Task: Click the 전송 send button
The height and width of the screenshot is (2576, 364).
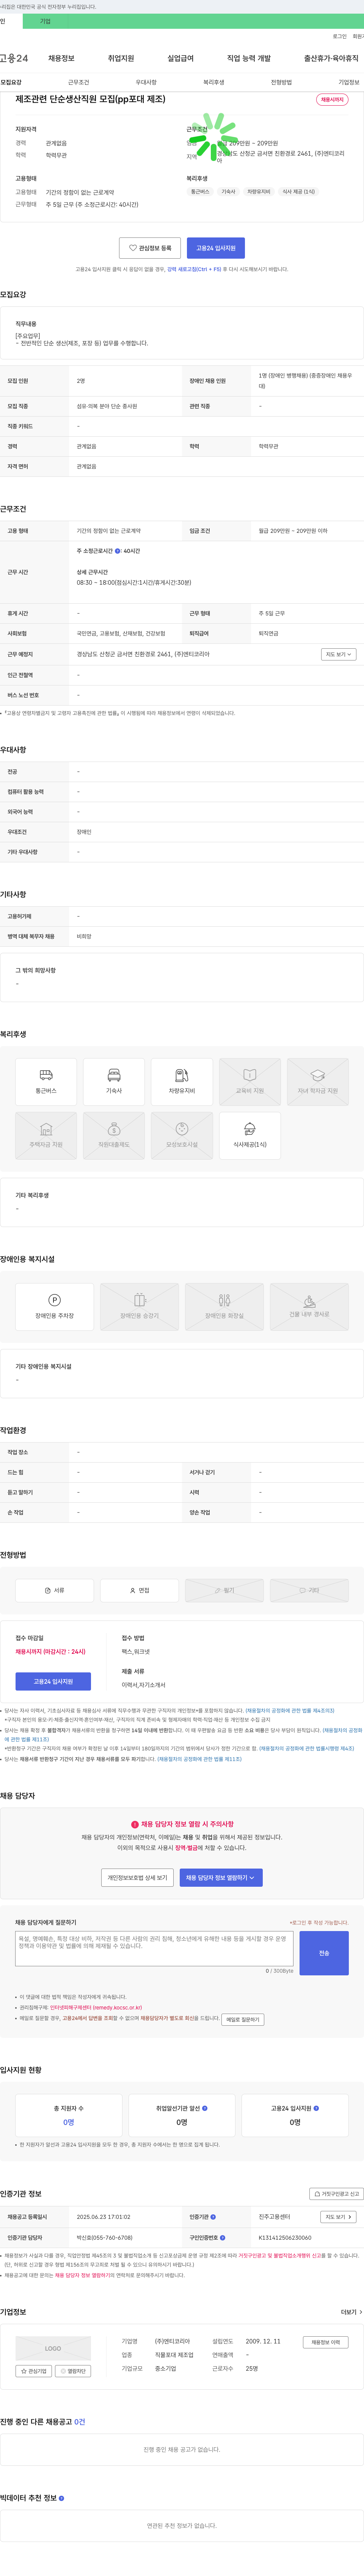Action: coord(324,1953)
